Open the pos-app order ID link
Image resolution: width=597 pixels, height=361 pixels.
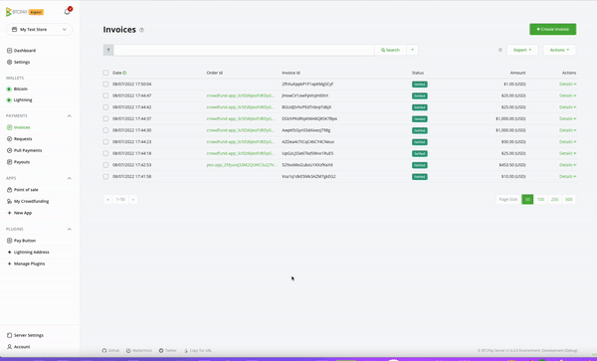tap(242, 165)
